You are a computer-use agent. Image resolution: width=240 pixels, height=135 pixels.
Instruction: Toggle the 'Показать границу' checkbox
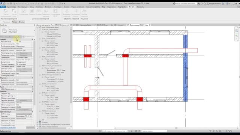pyautogui.click(x=17, y=96)
